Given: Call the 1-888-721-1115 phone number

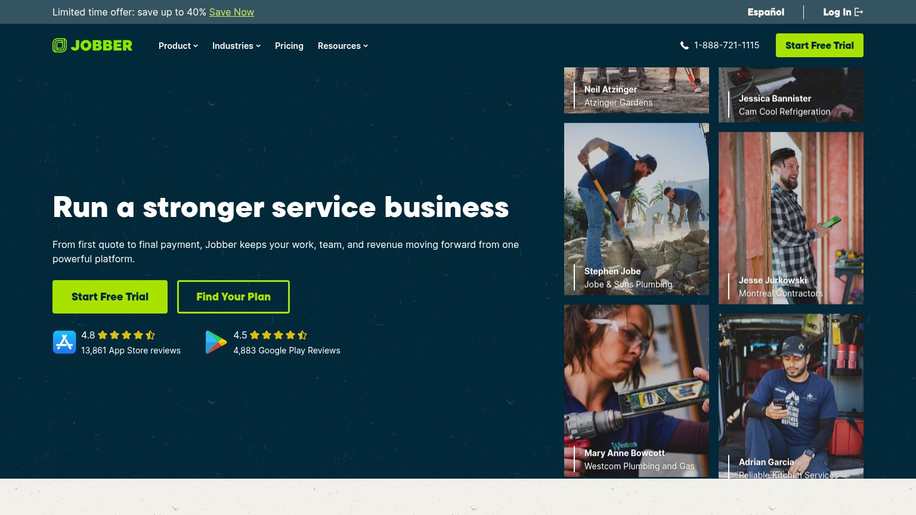Looking at the screenshot, I should pos(726,45).
